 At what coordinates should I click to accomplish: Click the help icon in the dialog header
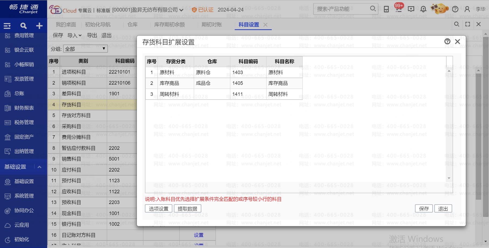pos(447,41)
